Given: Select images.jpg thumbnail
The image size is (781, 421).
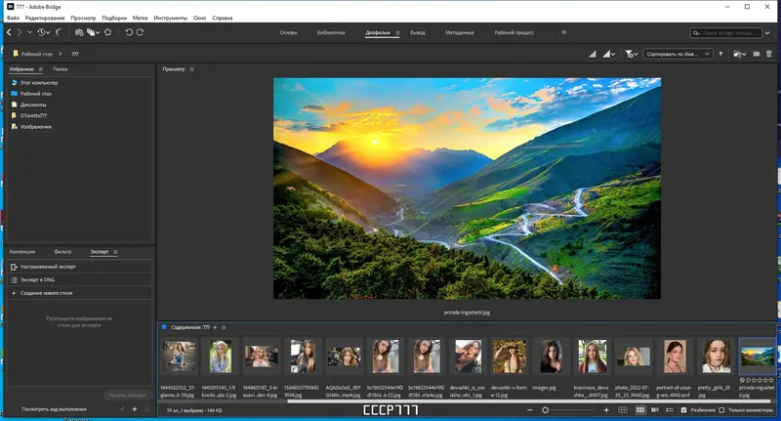Looking at the screenshot, I should (551, 357).
